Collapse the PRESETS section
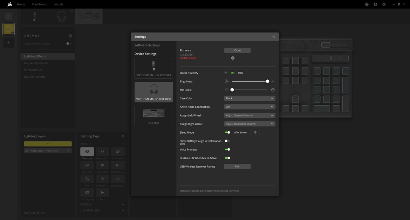410x220 pixels. 123,144
